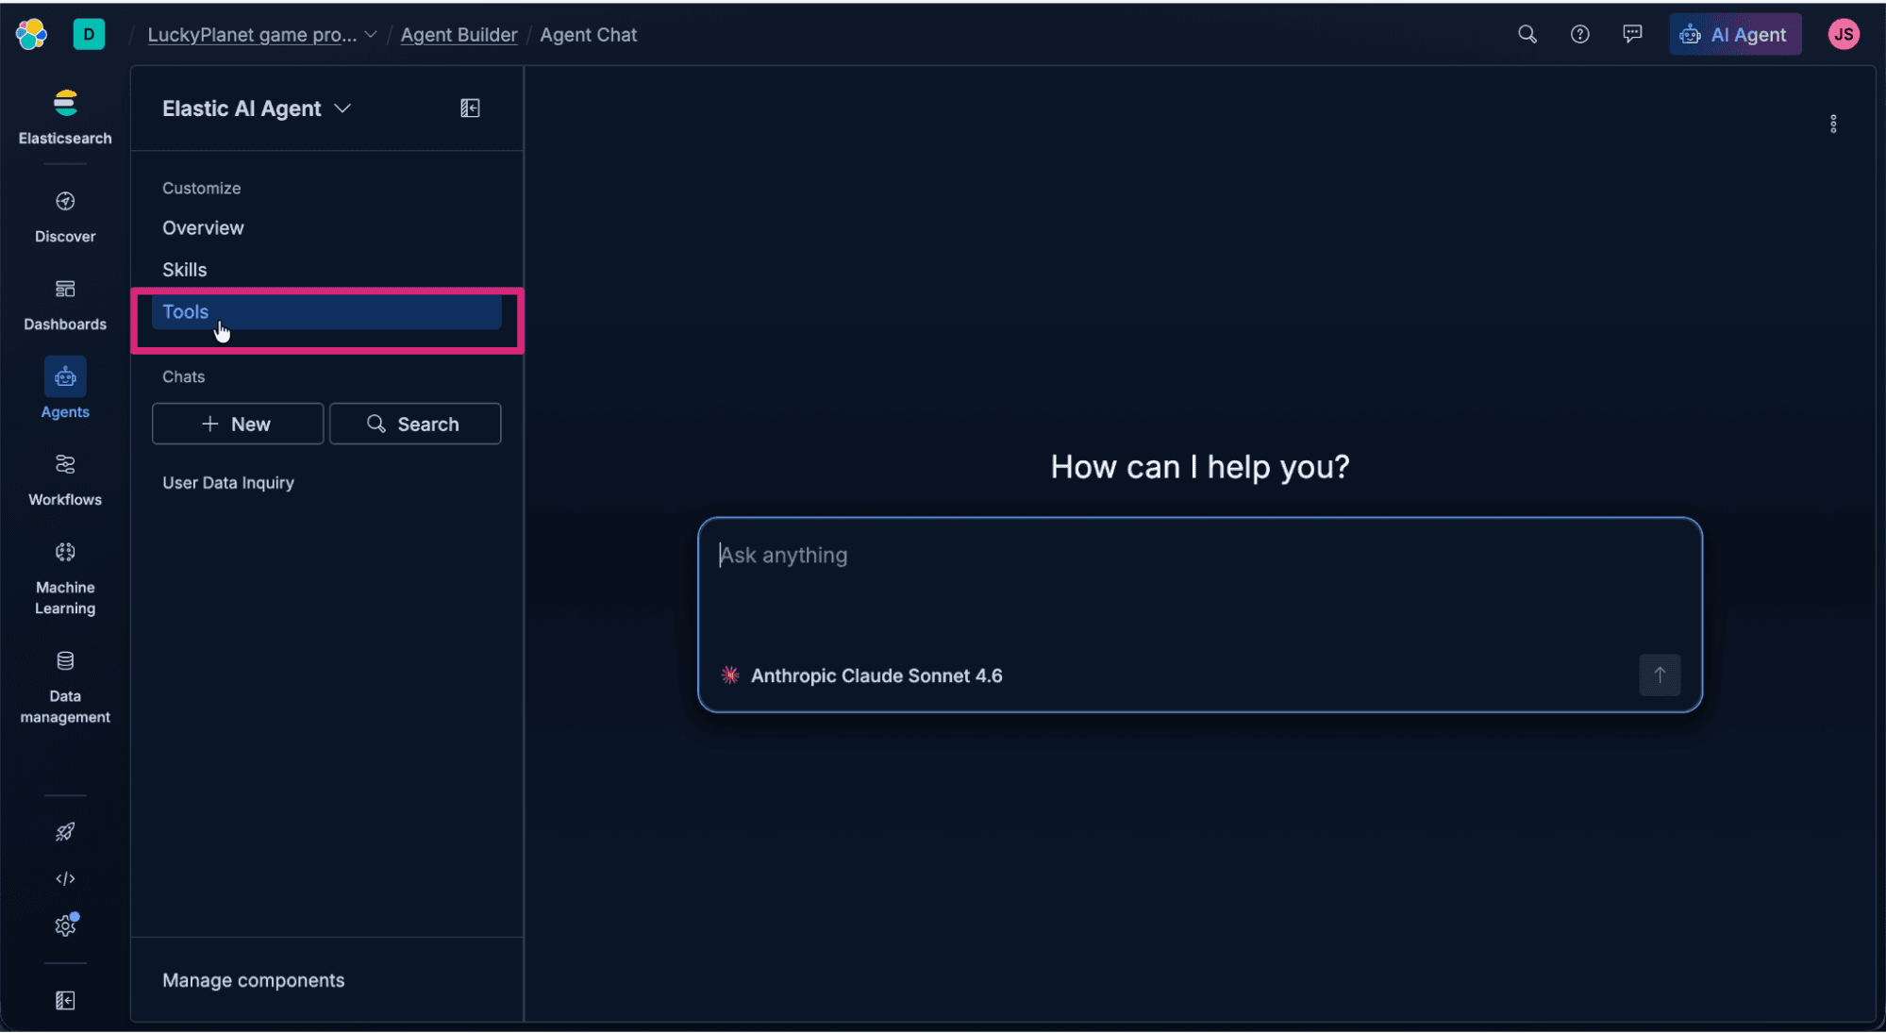This screenshot has height=1033, width=1886.
Task: Open the Overview menu item
Action: pyautogui.click(x=326, y=228)
